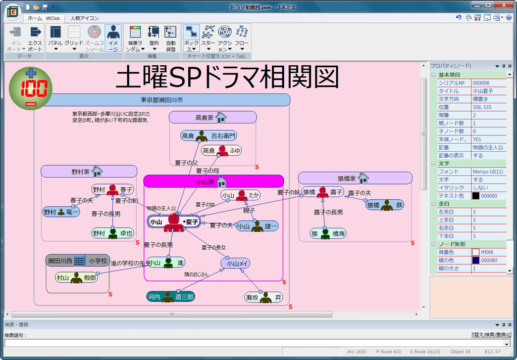Screen dimensions: 517x360
Task: Select the ホーム ribbon tab
Action: 34,18
